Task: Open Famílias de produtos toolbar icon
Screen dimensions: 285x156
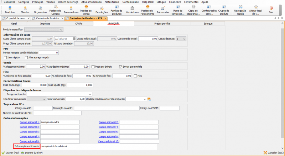Action: tap(117, 10)
